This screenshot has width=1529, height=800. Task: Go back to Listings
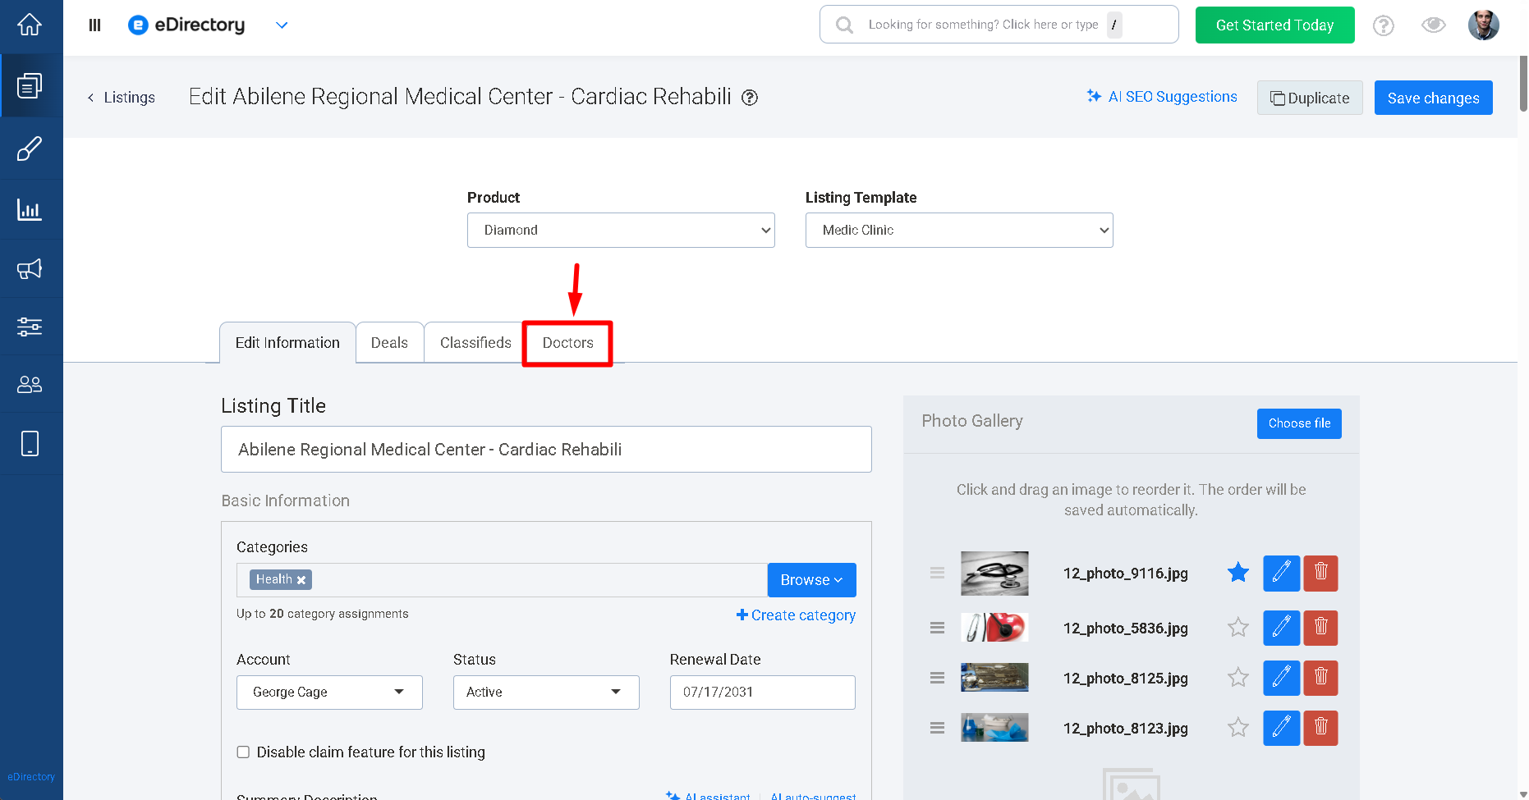click(122, 98)
